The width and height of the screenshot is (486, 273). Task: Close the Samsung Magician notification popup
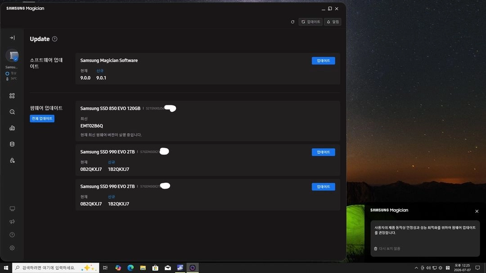[477, 211]
